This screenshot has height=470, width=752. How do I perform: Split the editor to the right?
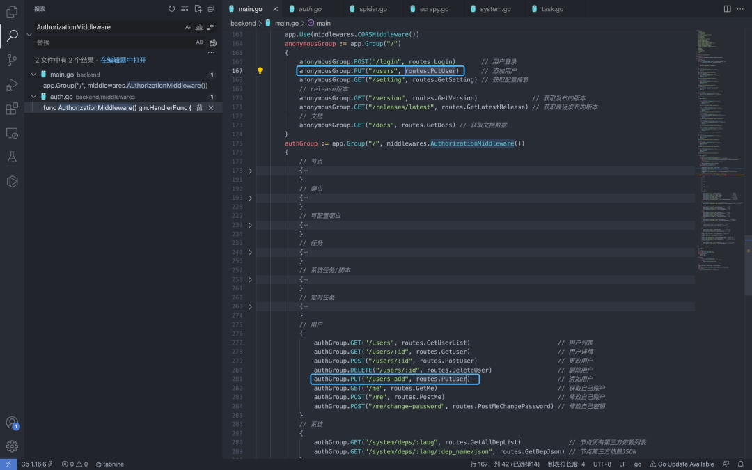click(728, 9)
